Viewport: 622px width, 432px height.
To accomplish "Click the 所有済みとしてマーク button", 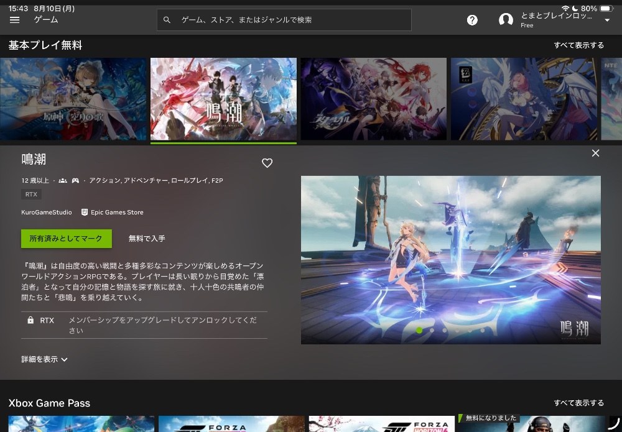I will (x=67, y=239).
